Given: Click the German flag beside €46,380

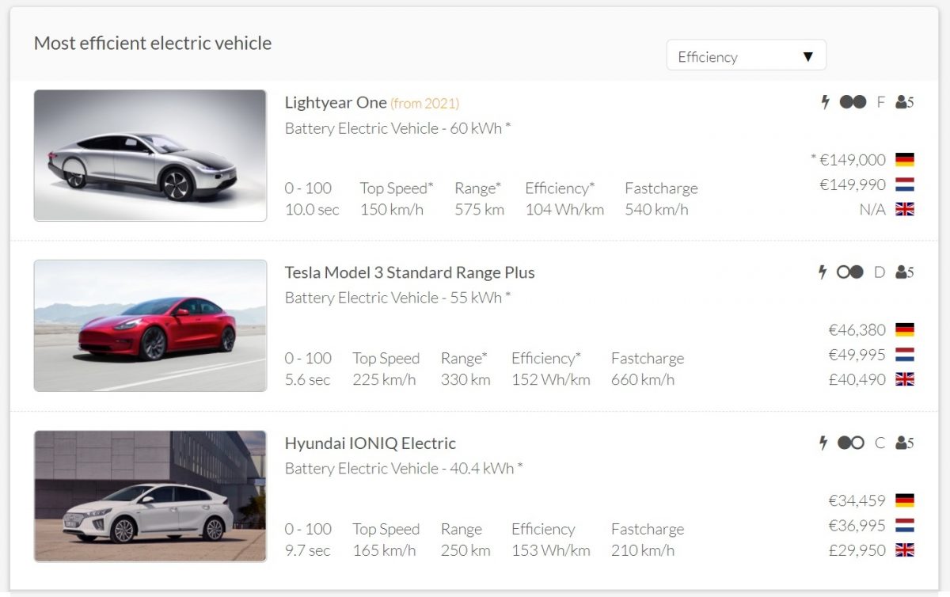Looking at the screenshot, I should (x=905, y=330).
